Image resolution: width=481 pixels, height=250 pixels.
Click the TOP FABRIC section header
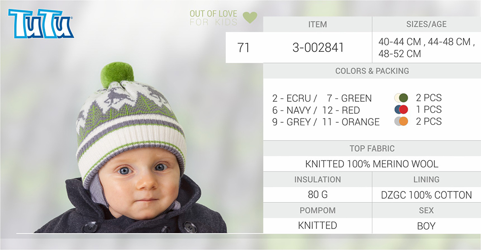[372, 148]
